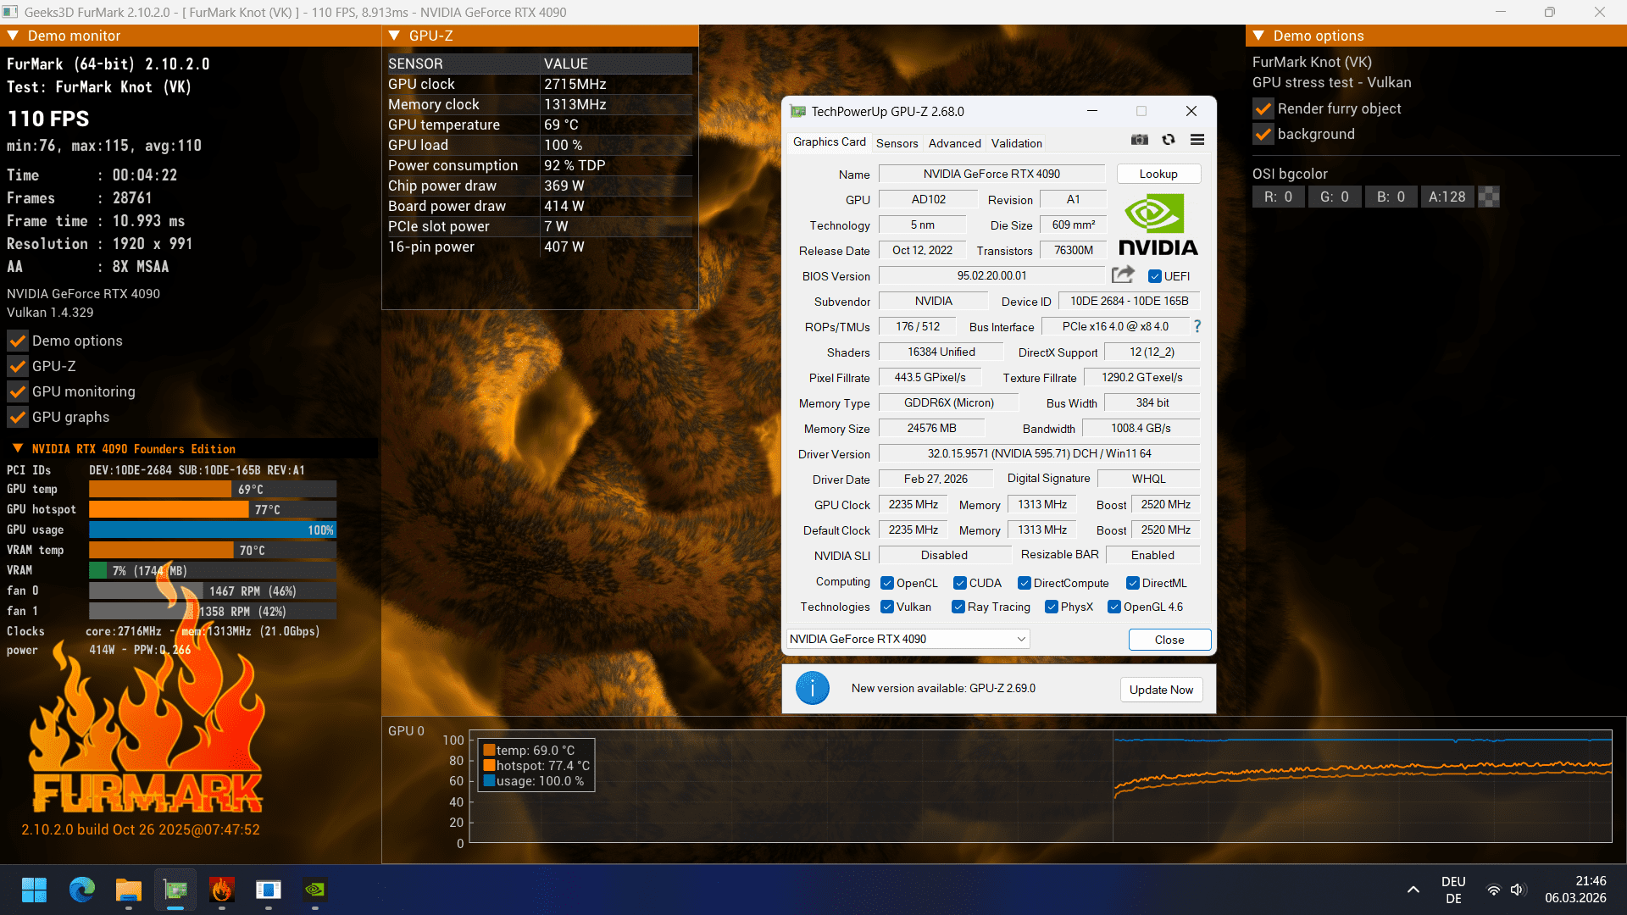This screenshot has width=1627, height=915.
Task: Open Microsoft Edge from taskbar
Action: point(82,890)
